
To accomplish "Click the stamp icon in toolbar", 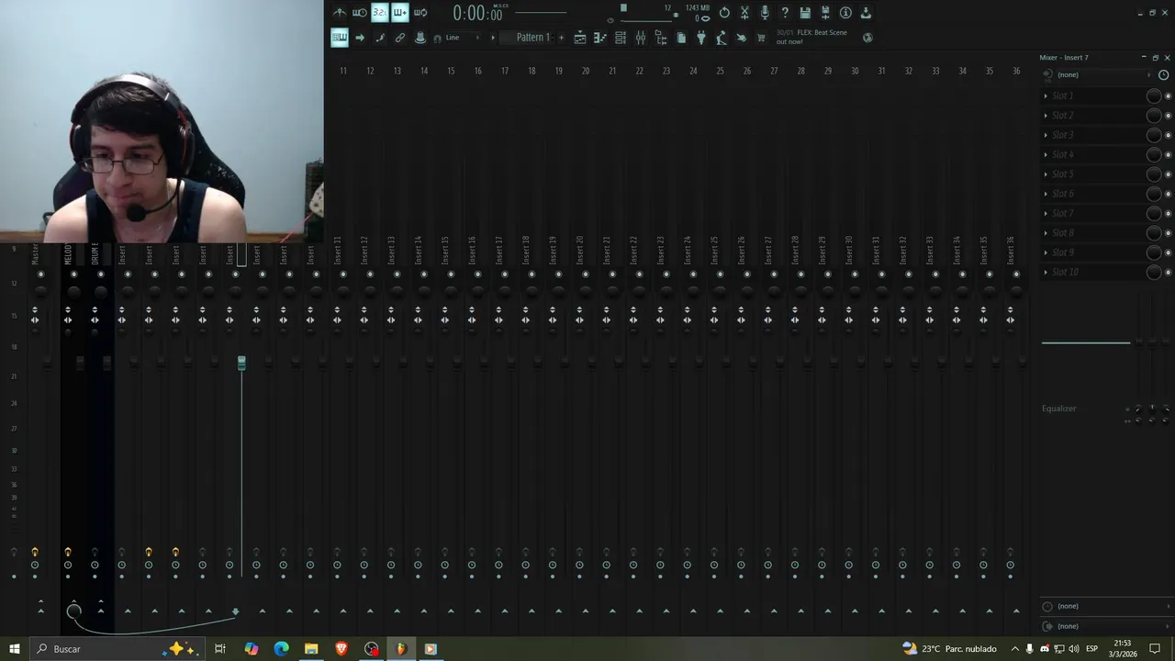I will click(420, 38).
